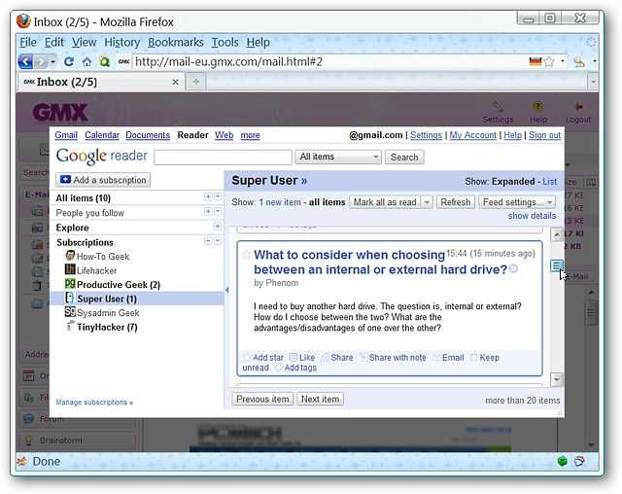Click the article list scroll down arrow
622x494 pixels.
pyautogui.click(x=557, y=379)
